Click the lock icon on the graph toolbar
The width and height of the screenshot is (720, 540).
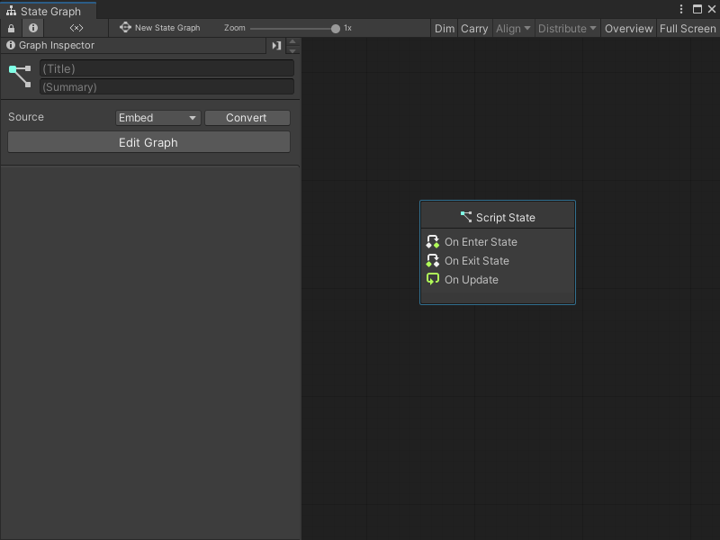click(x=10, y=28)
